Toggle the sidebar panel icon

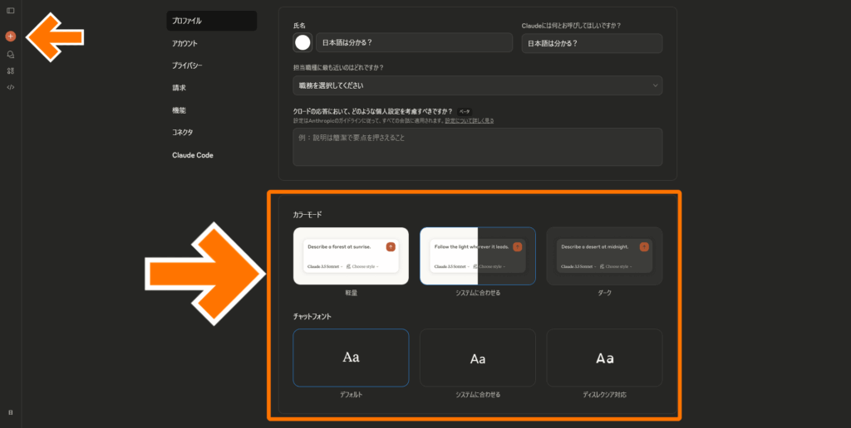tap(10, 11)
